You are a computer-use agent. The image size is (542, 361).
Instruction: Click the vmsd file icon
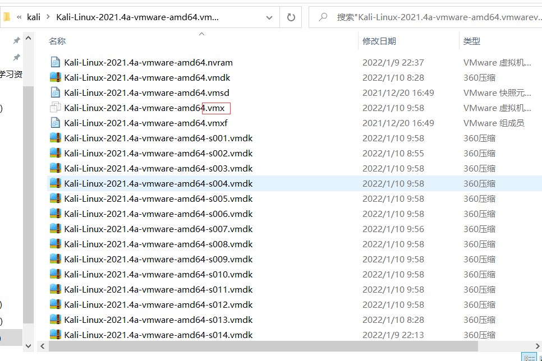click(56, 92)
